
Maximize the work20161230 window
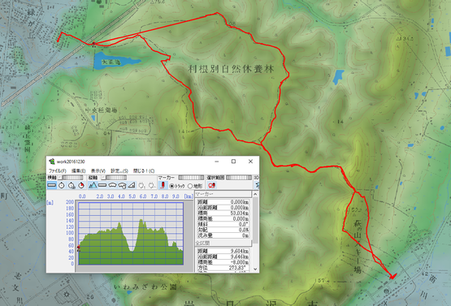click(233, 162)
